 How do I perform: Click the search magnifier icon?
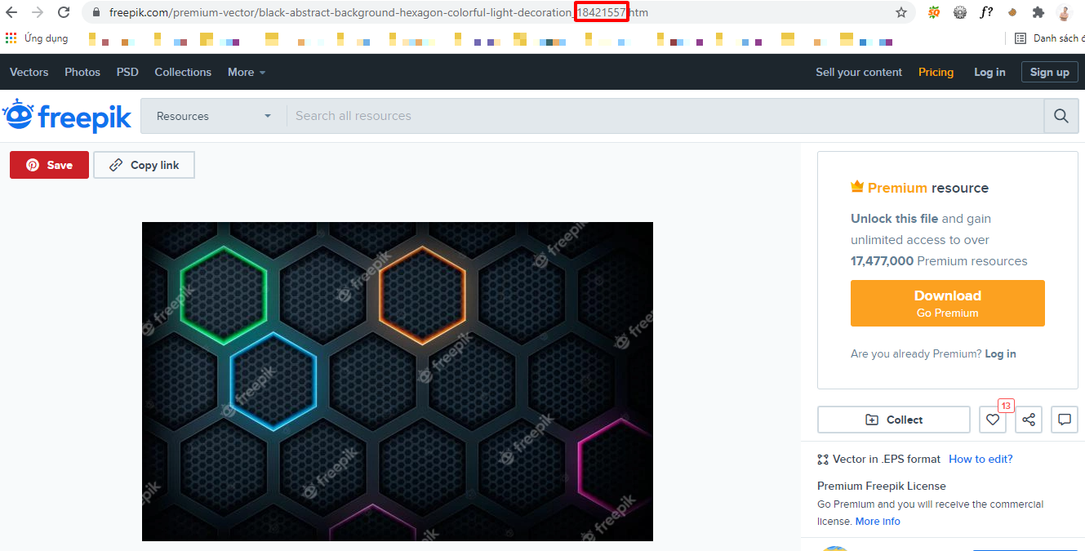pyautogui.click(x=1061, y=115)
